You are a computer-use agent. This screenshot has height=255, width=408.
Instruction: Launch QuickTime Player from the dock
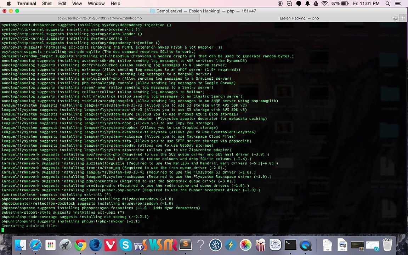point(306,245)
